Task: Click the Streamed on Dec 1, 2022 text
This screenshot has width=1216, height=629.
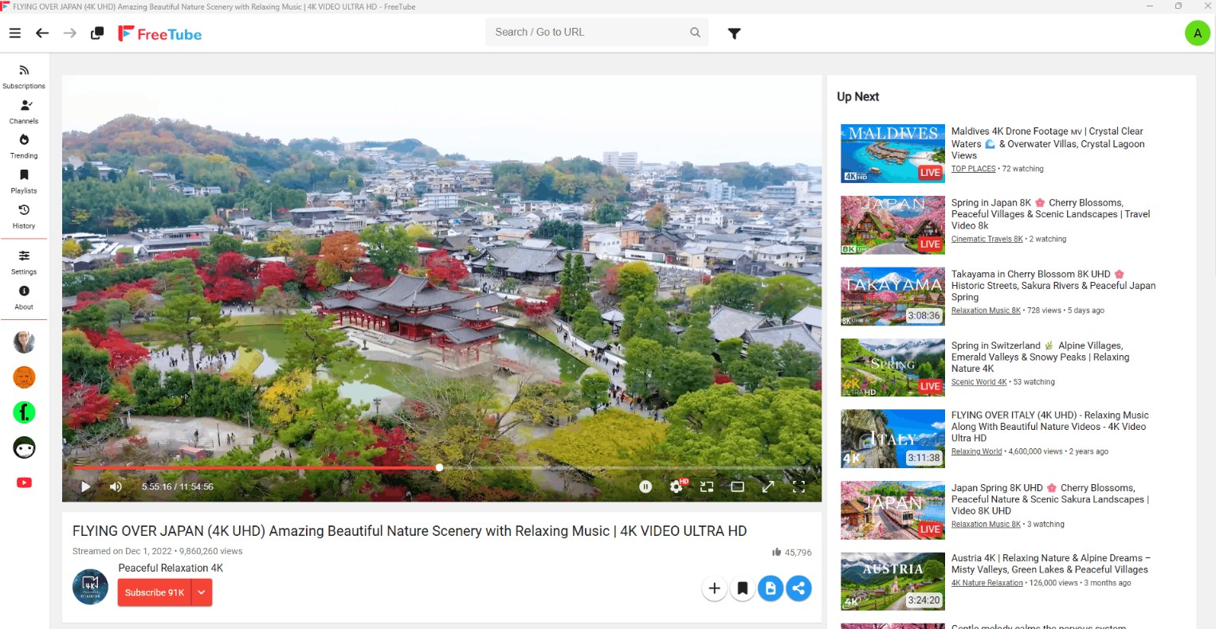Action: click(122, 551)
